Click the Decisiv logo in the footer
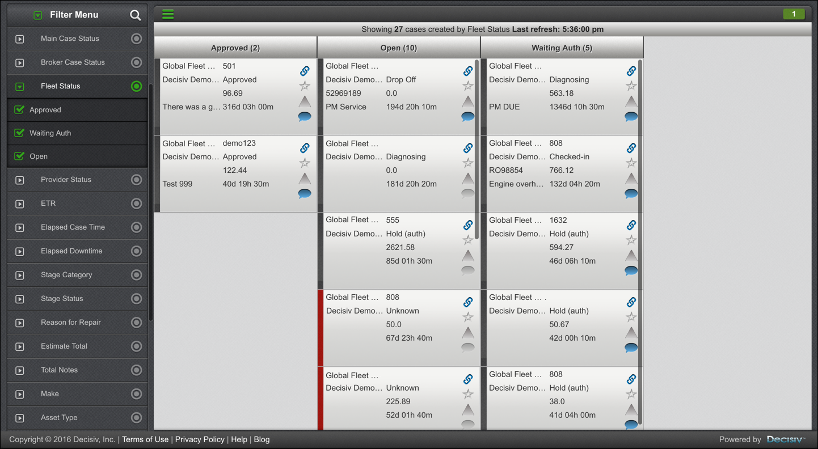This screenshot has height=449, width=818. [786, 439]
